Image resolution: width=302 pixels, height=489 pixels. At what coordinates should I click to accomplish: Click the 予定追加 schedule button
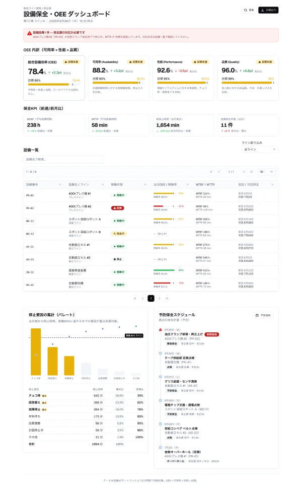pyautogui.click(x=264, y=315)
